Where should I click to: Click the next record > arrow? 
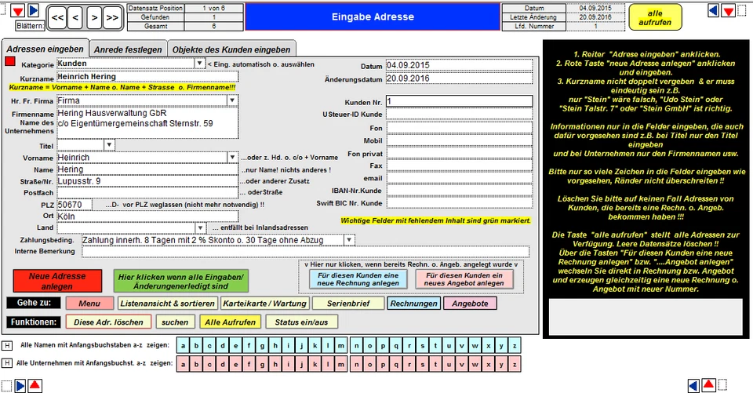[x=94, y=16]
